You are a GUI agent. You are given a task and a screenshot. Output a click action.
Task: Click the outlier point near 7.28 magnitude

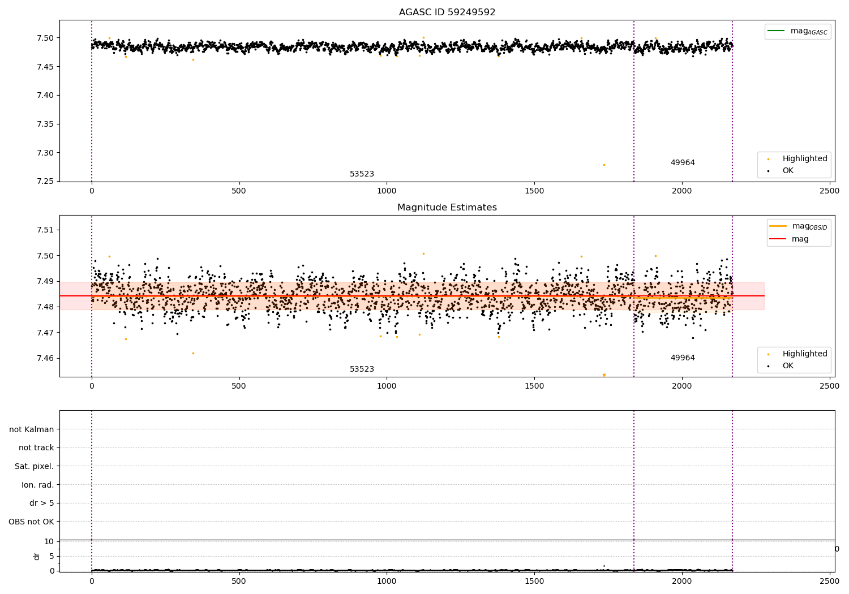pyautogui.click(x=604, y=165)
